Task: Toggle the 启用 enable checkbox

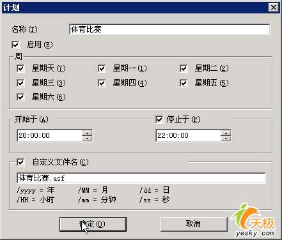Action: pos(15,45)
